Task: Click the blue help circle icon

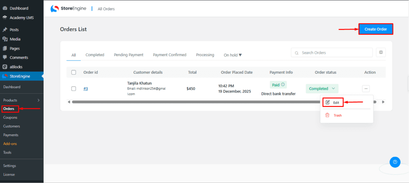Action: point(395,162)
